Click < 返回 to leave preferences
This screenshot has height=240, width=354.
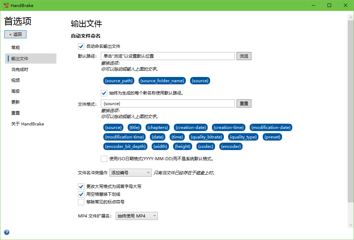point(15,34)
